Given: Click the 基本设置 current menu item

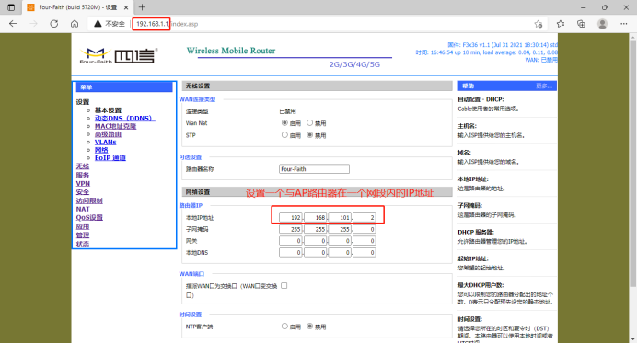Looking at the screenshot, I should 108,110.
